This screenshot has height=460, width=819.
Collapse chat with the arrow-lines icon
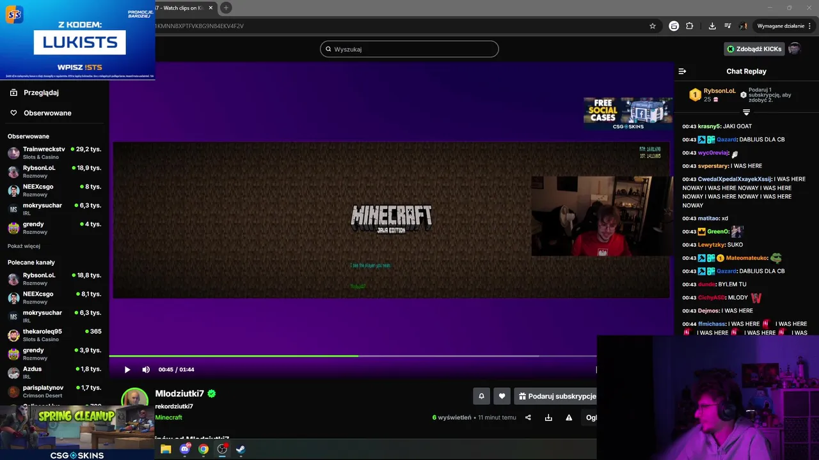[682, 72]
